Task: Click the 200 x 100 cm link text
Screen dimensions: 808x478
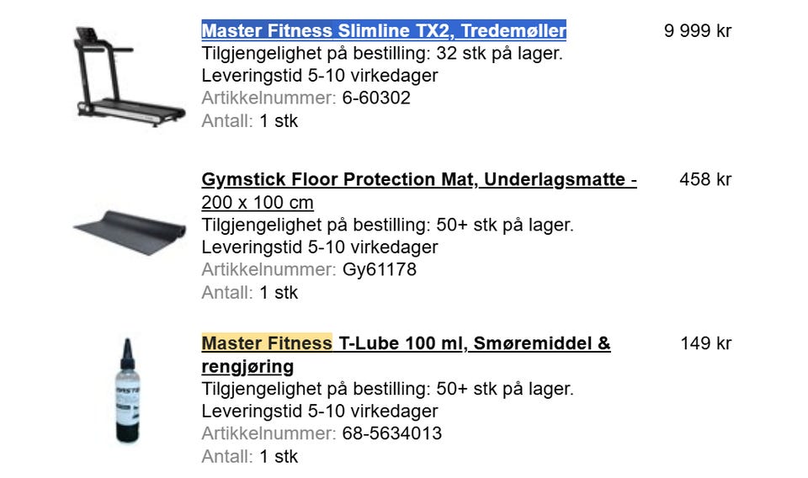Action: pyautogui.click(x=258, y=203)
